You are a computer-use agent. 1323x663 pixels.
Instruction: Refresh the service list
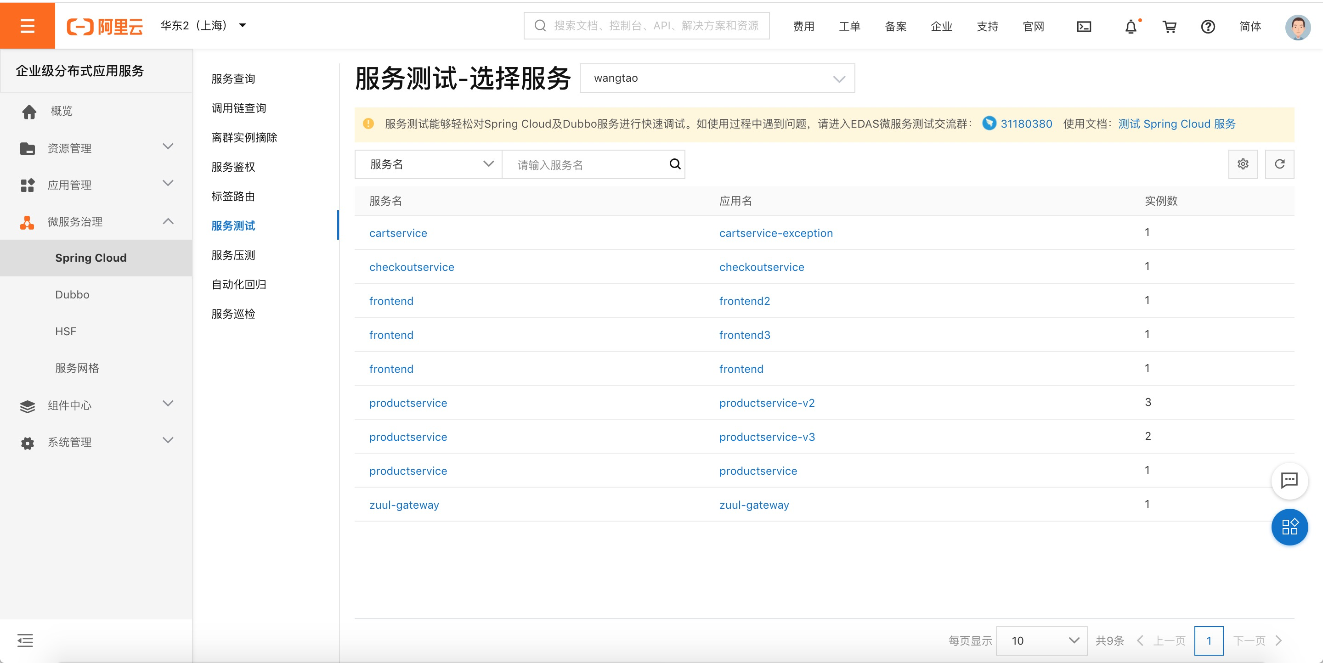[x=1279, y=164]
